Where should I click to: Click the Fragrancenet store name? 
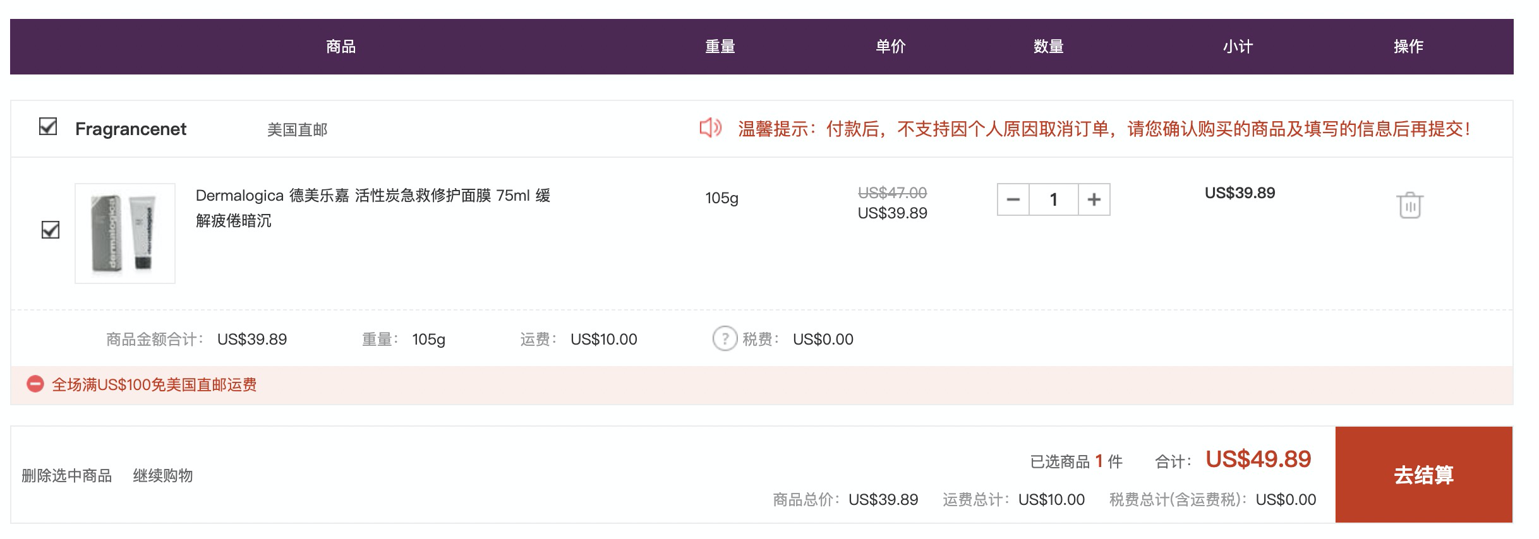[131, 129]
